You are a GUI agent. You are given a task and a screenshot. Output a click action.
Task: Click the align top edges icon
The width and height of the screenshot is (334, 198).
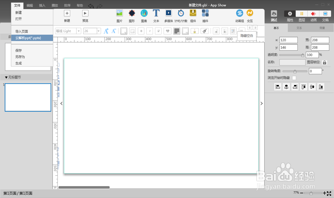(x=304, y=87)
